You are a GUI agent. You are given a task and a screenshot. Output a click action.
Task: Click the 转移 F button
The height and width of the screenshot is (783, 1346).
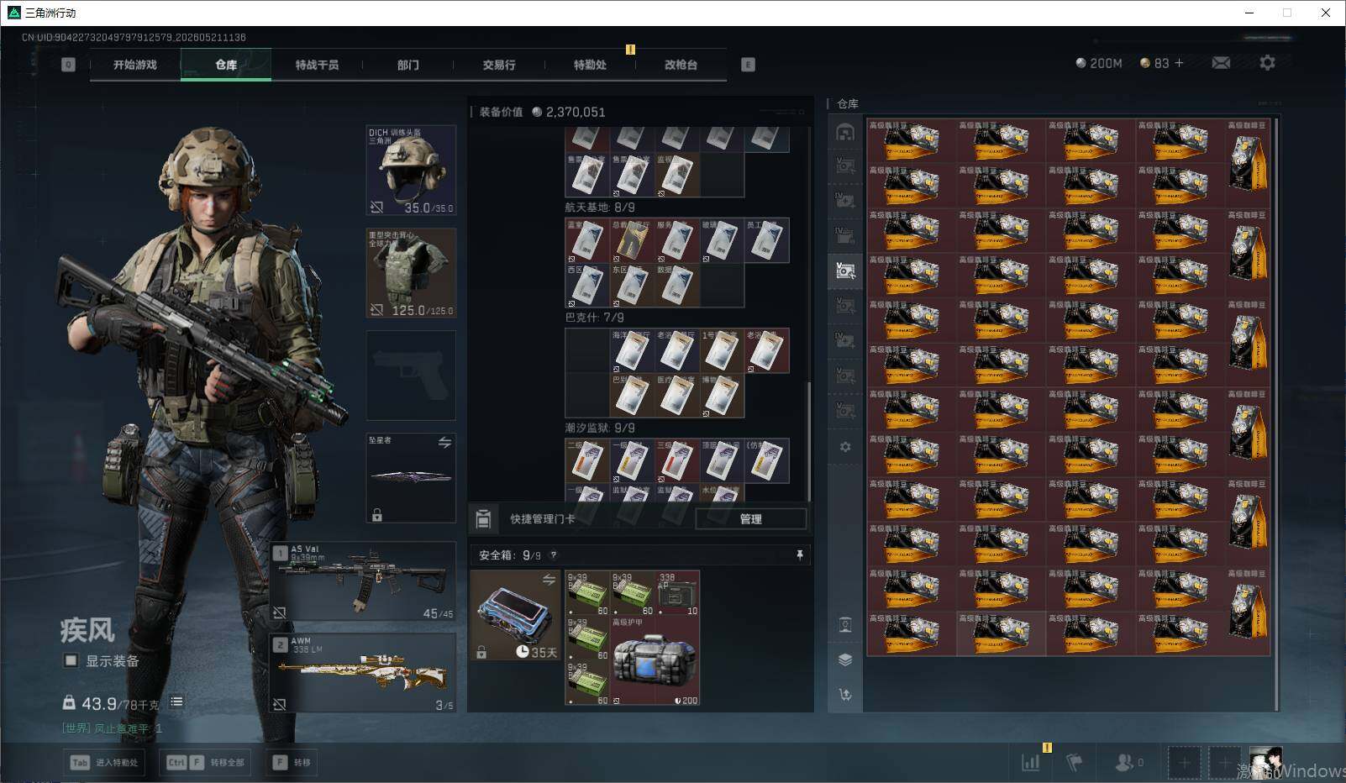tap(292, 762)
